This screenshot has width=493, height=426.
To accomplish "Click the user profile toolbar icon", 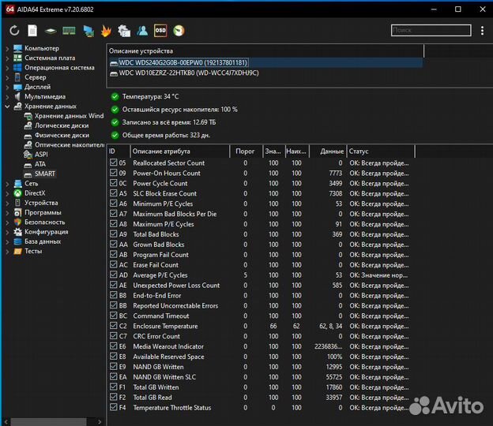I will pos(142,31).
